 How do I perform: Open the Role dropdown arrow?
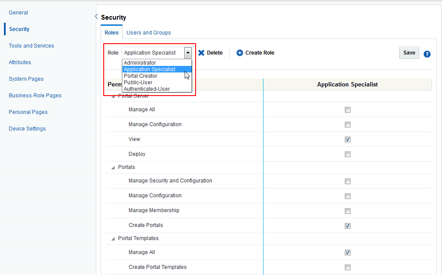coord(188,53)
